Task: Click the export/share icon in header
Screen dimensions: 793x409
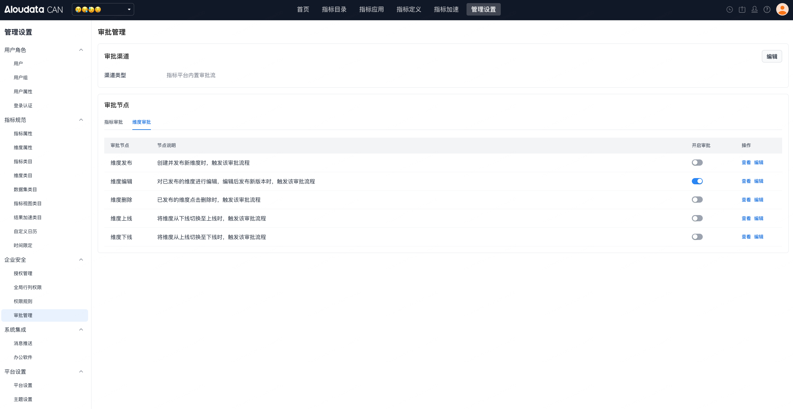Action: tap(742, 10)
